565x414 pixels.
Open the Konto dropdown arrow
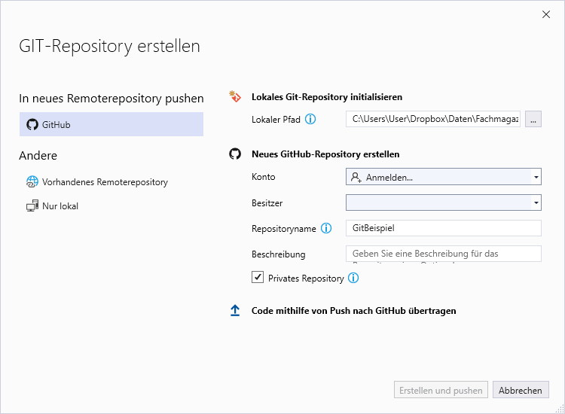(536, 177)
